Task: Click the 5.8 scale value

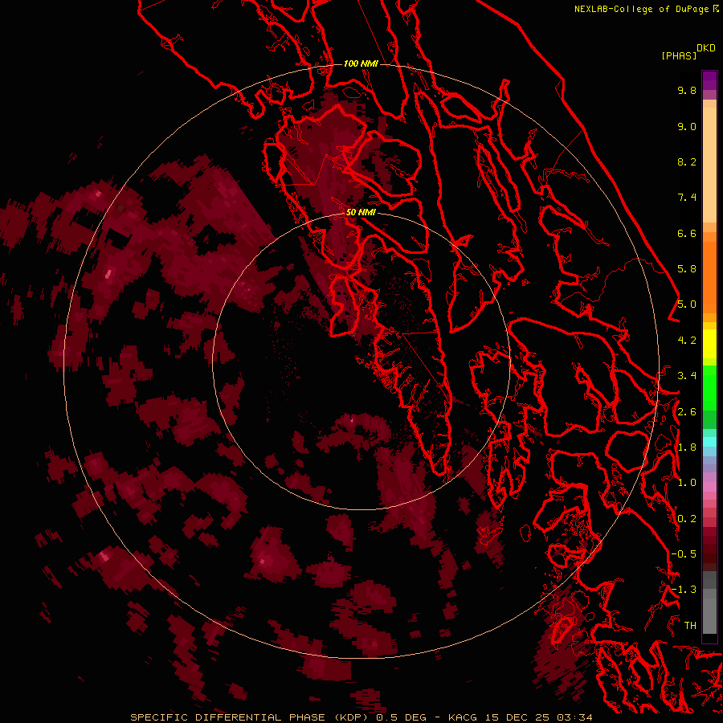Action: click(x=687, y=269)
